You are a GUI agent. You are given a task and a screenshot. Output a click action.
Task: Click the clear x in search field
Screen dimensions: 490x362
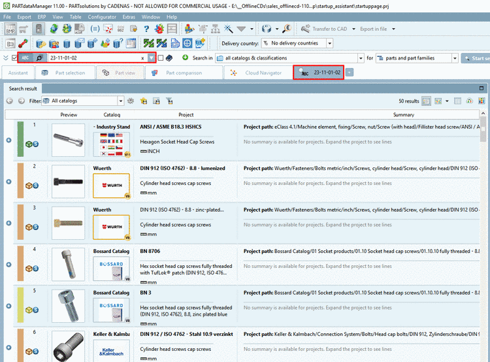142,58
